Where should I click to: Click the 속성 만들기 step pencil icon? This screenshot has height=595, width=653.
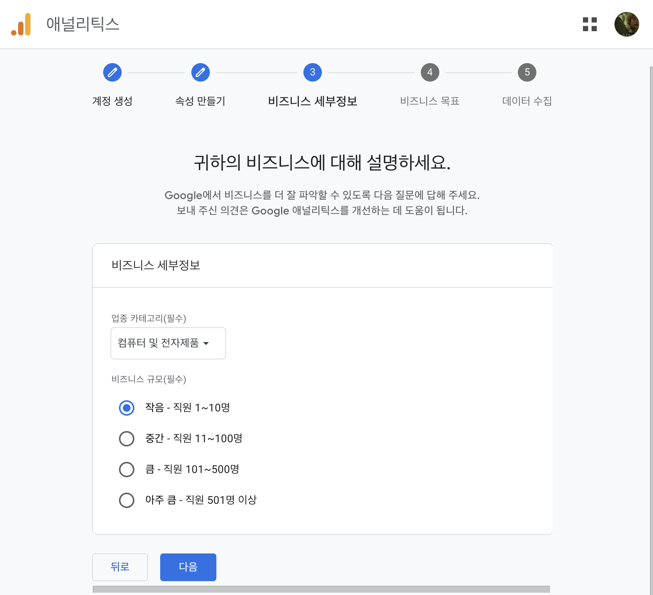[201, 72]
